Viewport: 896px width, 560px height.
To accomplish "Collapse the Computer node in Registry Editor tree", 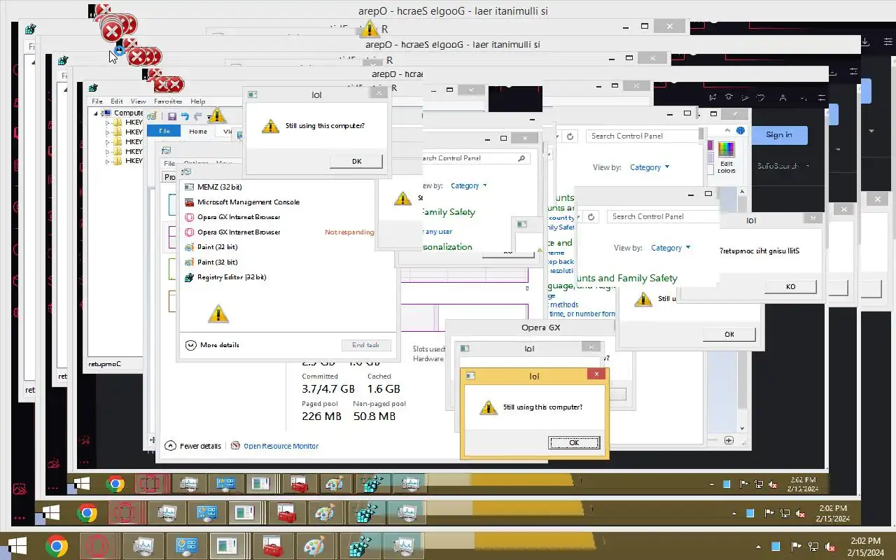I will (94, 113).
